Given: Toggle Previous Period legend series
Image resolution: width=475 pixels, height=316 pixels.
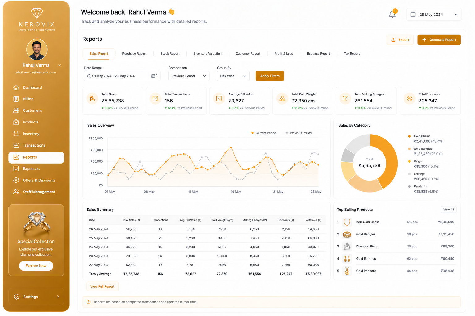Looking at the screenshot, I should 298,133.
